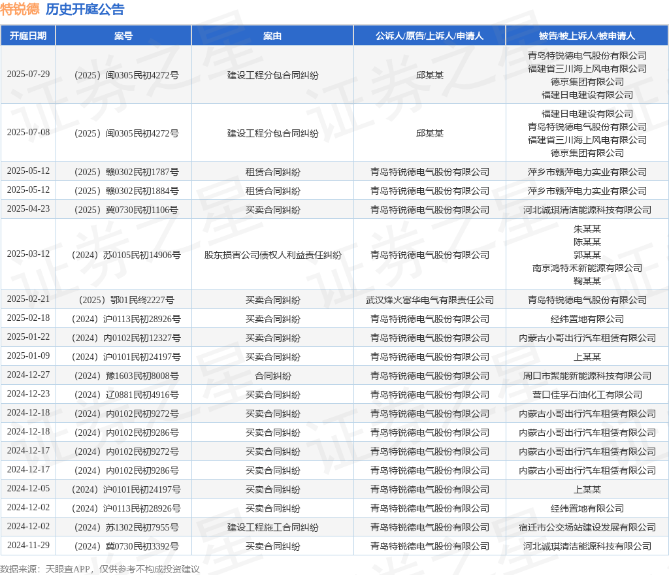Click defendant 陈某某

[x=587, y=242]
